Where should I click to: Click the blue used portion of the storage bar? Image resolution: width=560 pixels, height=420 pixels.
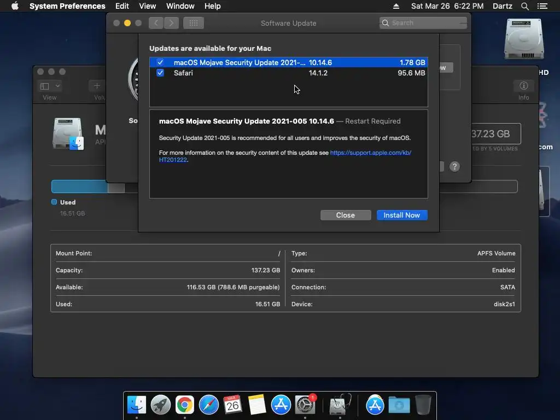(80, 186)
